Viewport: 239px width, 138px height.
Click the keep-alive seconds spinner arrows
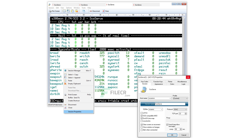[x=181, y=129]
